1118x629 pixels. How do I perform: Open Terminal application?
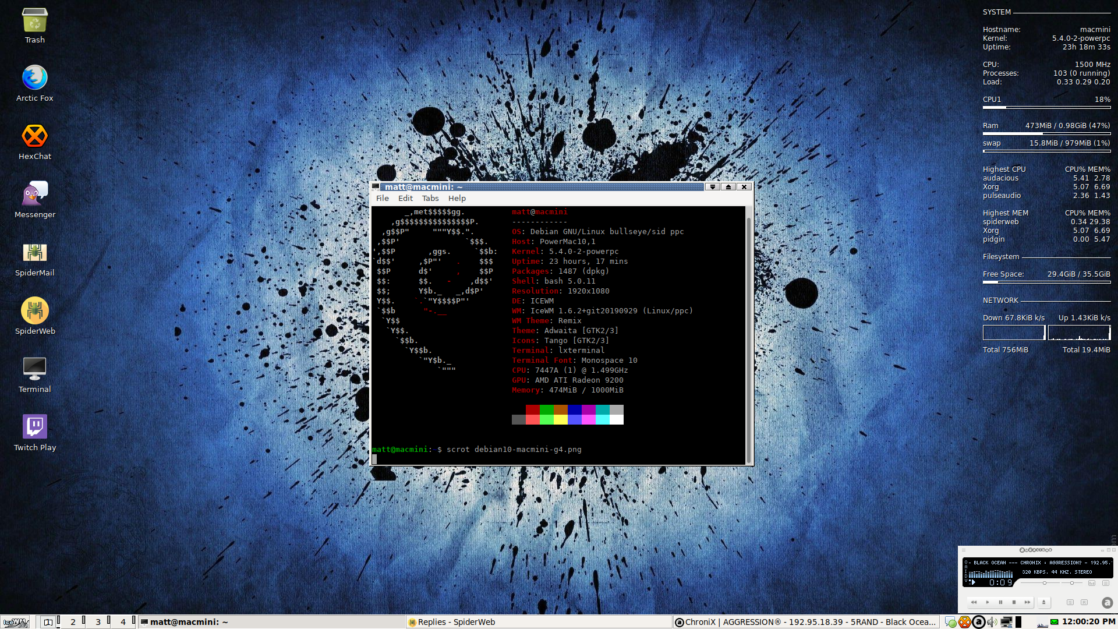click(x=34, y=369)
